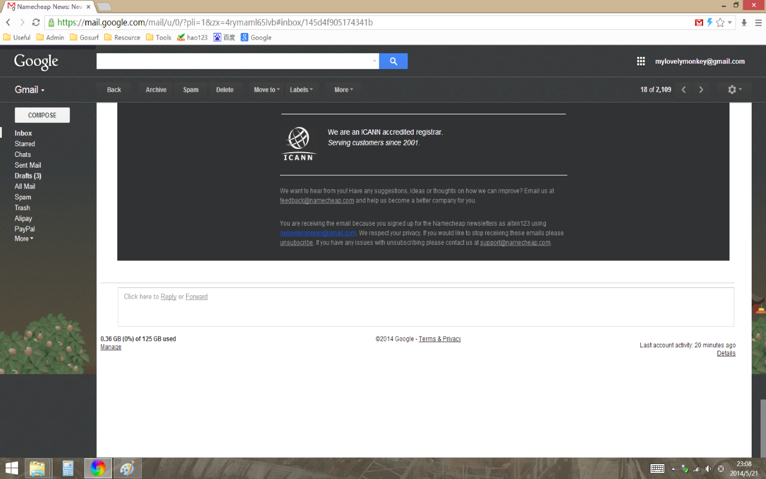Screen dimensions: 766x479
Task: Open the Move to dropdown
Action: click(x=266, y=90)
